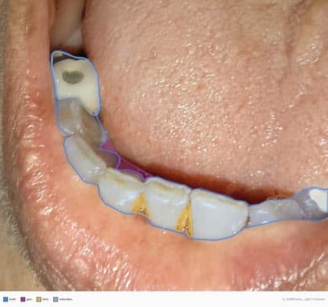Screen dimensions: 328x307
Task: Select the 'gum' legend label text
Action: tap(29, 299)
